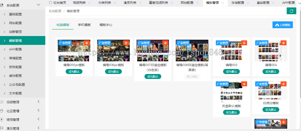
Task: Click the green refresh icon button
Action: click(x=291, y=11)
